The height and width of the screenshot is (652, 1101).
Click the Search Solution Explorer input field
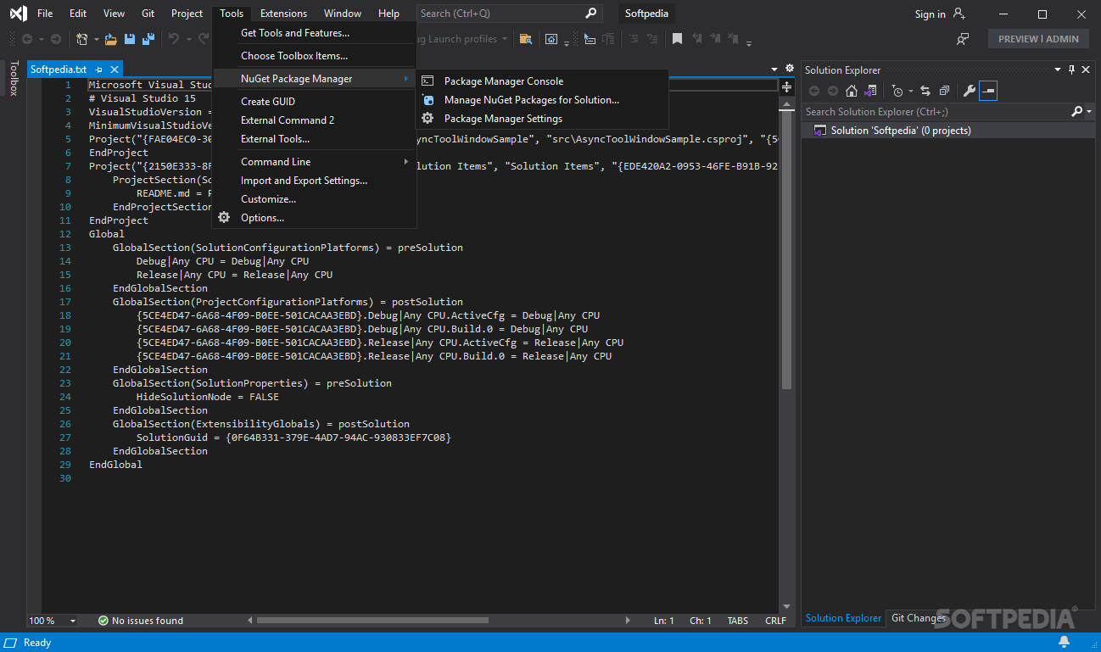pyautogui.click(x=936, y=112)
